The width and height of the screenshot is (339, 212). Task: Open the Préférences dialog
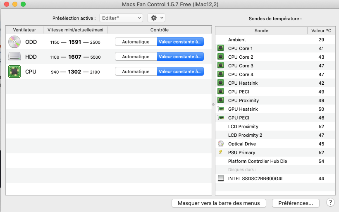click(296, 203)
